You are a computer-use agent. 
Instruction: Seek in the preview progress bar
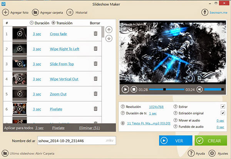tap(167, 89)
